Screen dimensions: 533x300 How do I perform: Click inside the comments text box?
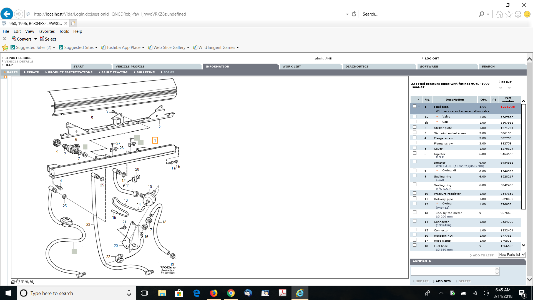pos(452,271)
